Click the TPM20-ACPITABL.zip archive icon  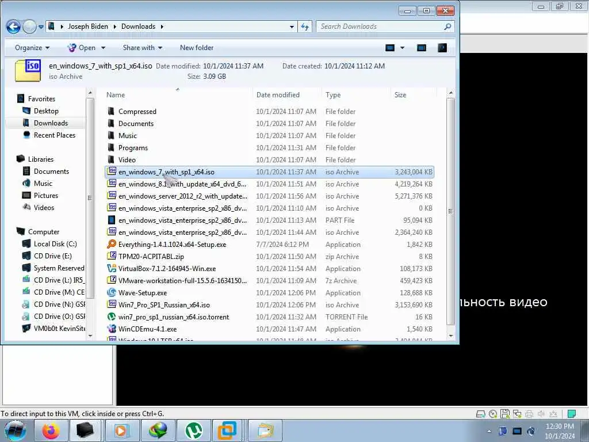pyautogui.click(x=112, y=256)
